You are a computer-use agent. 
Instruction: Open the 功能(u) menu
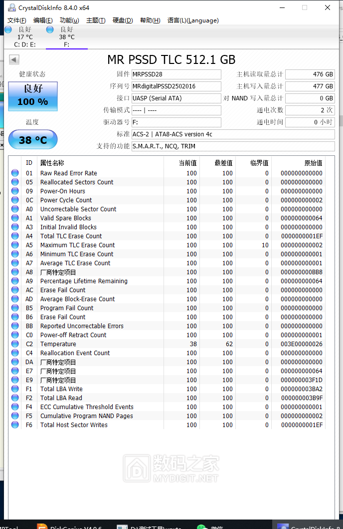[69, 20]
